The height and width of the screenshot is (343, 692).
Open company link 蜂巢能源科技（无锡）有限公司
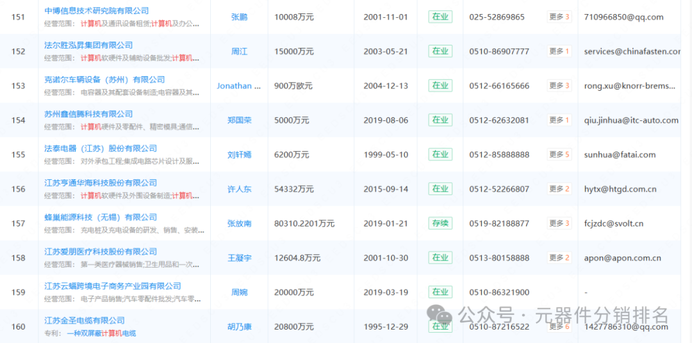click(101, 217)
